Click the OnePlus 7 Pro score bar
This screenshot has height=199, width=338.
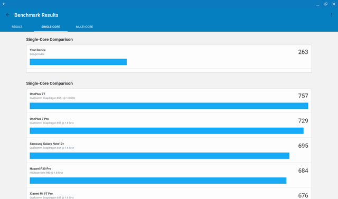point(167,131)
